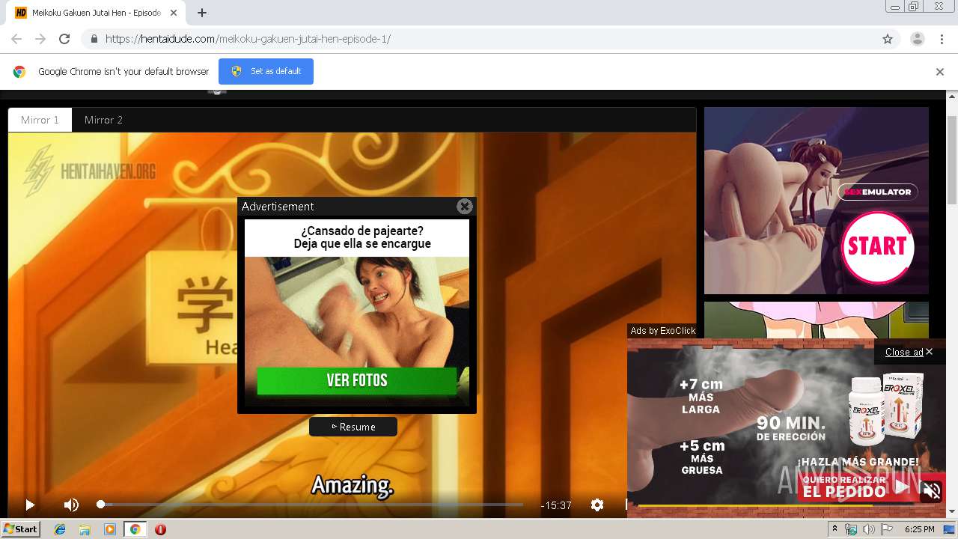Viewport: 958px width, 539px height.
Task: Open the Chrome three-dot menu
Action: point(942,39)
